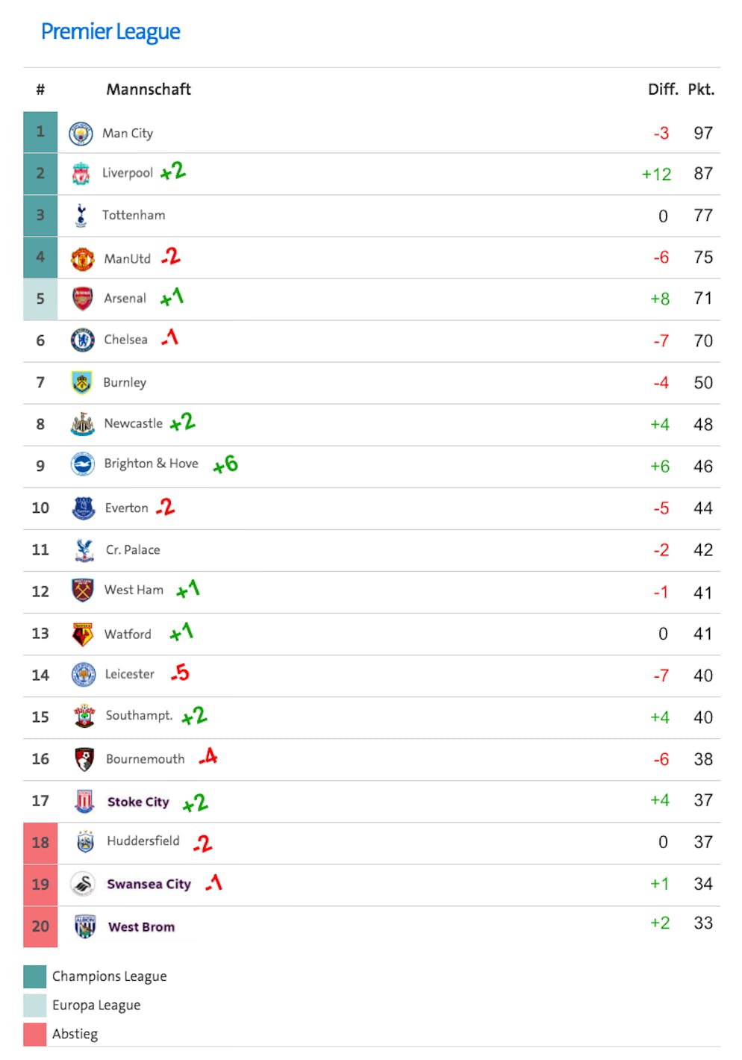Viewport: 742px width, 1060px height.
Task: Click the Bournemouth club crest
Action: point(84,759)
